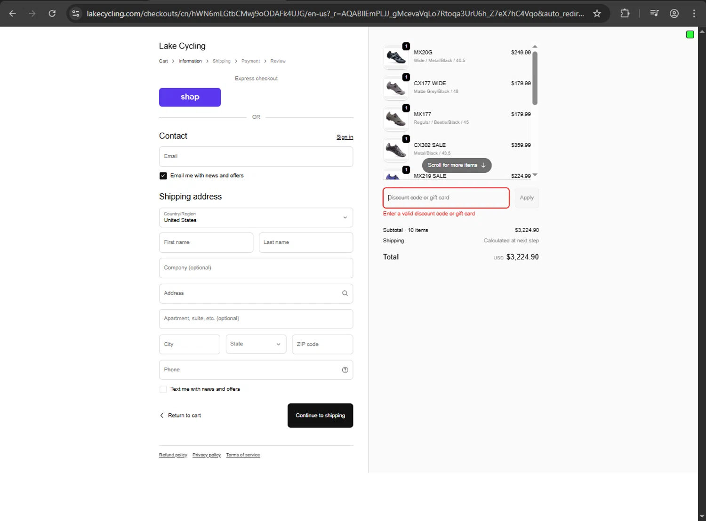
Task: Select the Review breadcrumb step
Action: 278,61
